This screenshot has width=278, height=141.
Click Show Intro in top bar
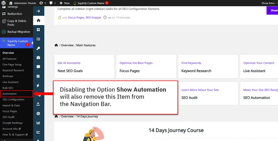coord(270,3)
